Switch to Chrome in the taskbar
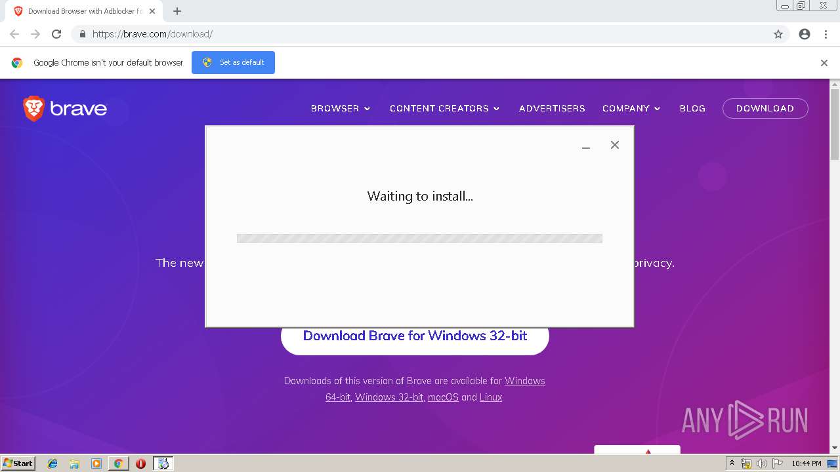840x472 pixels. (118, 463)
